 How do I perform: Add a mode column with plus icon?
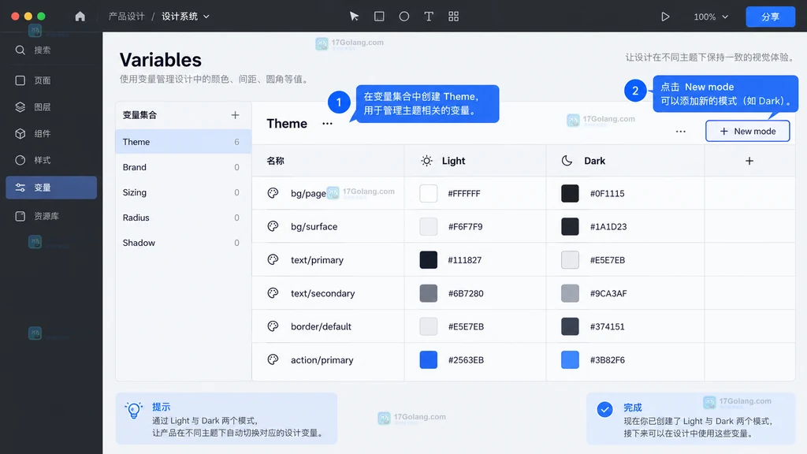[x=749, y=161]
